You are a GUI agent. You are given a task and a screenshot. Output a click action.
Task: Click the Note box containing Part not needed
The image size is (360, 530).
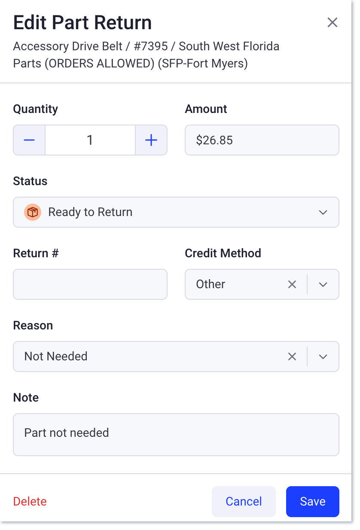176,434
